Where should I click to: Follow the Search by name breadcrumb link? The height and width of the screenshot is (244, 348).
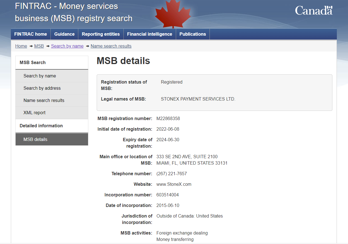point(67,46)
